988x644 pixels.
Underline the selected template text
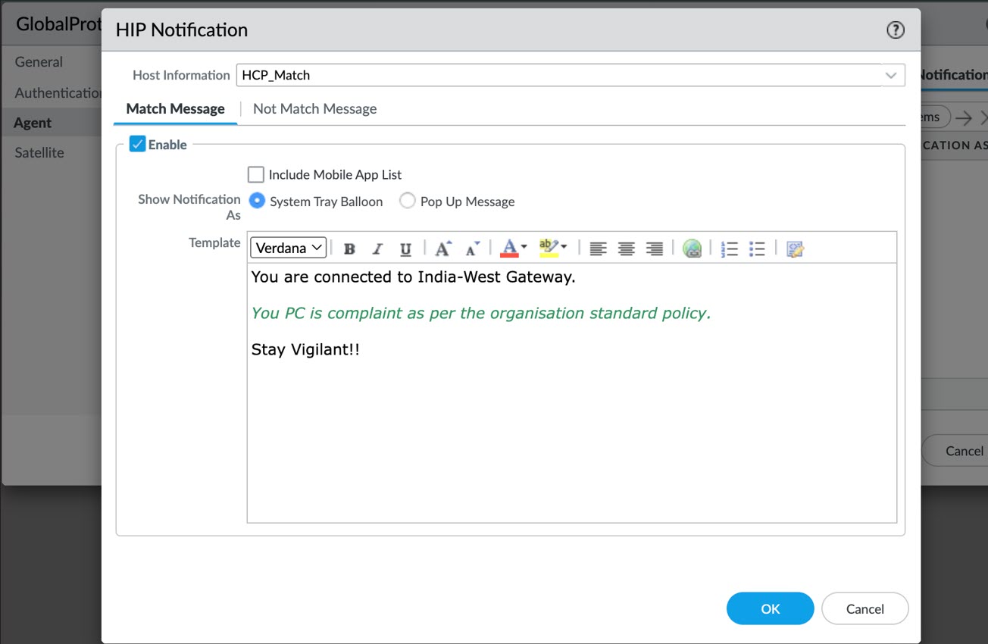click(405, 249)
